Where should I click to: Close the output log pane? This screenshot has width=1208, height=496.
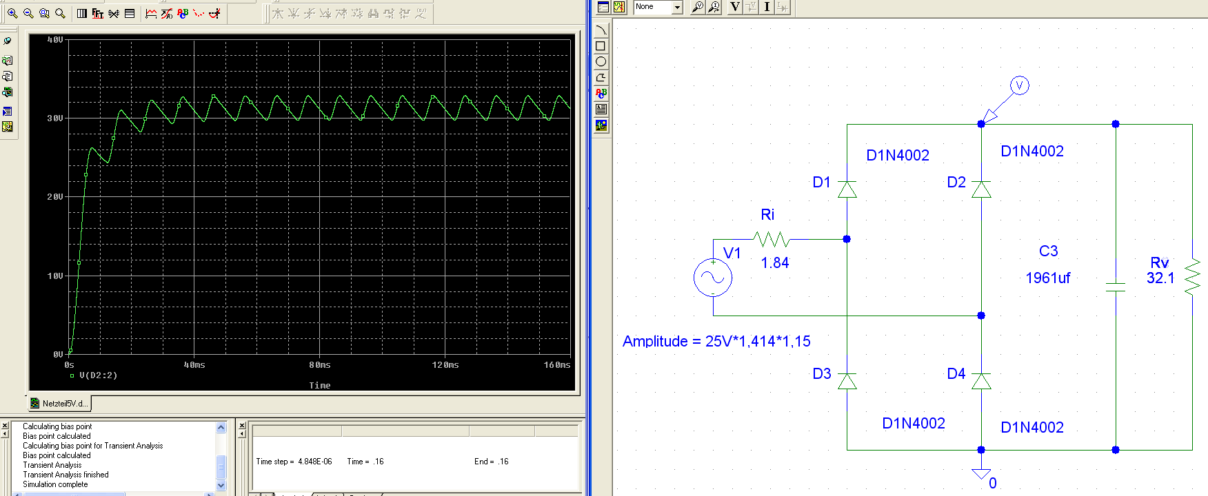[x=5, y=426]
